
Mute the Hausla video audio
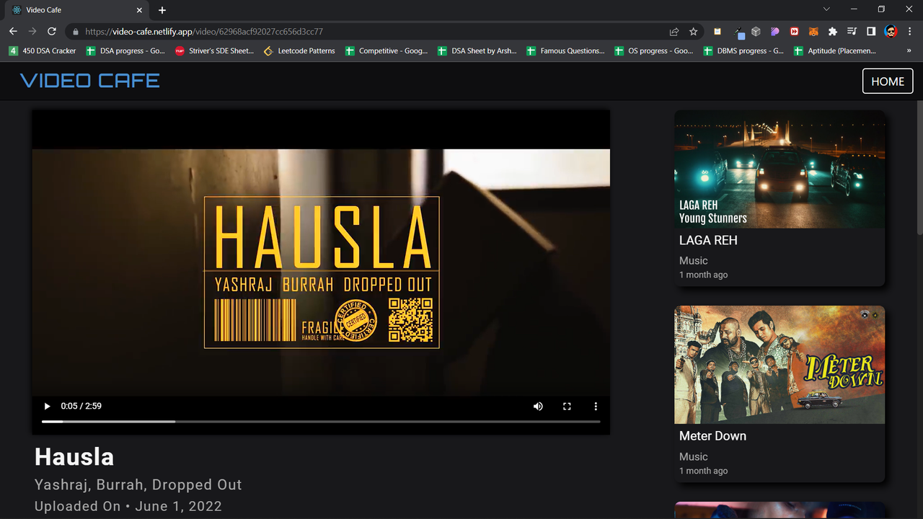tap(538, 406)
